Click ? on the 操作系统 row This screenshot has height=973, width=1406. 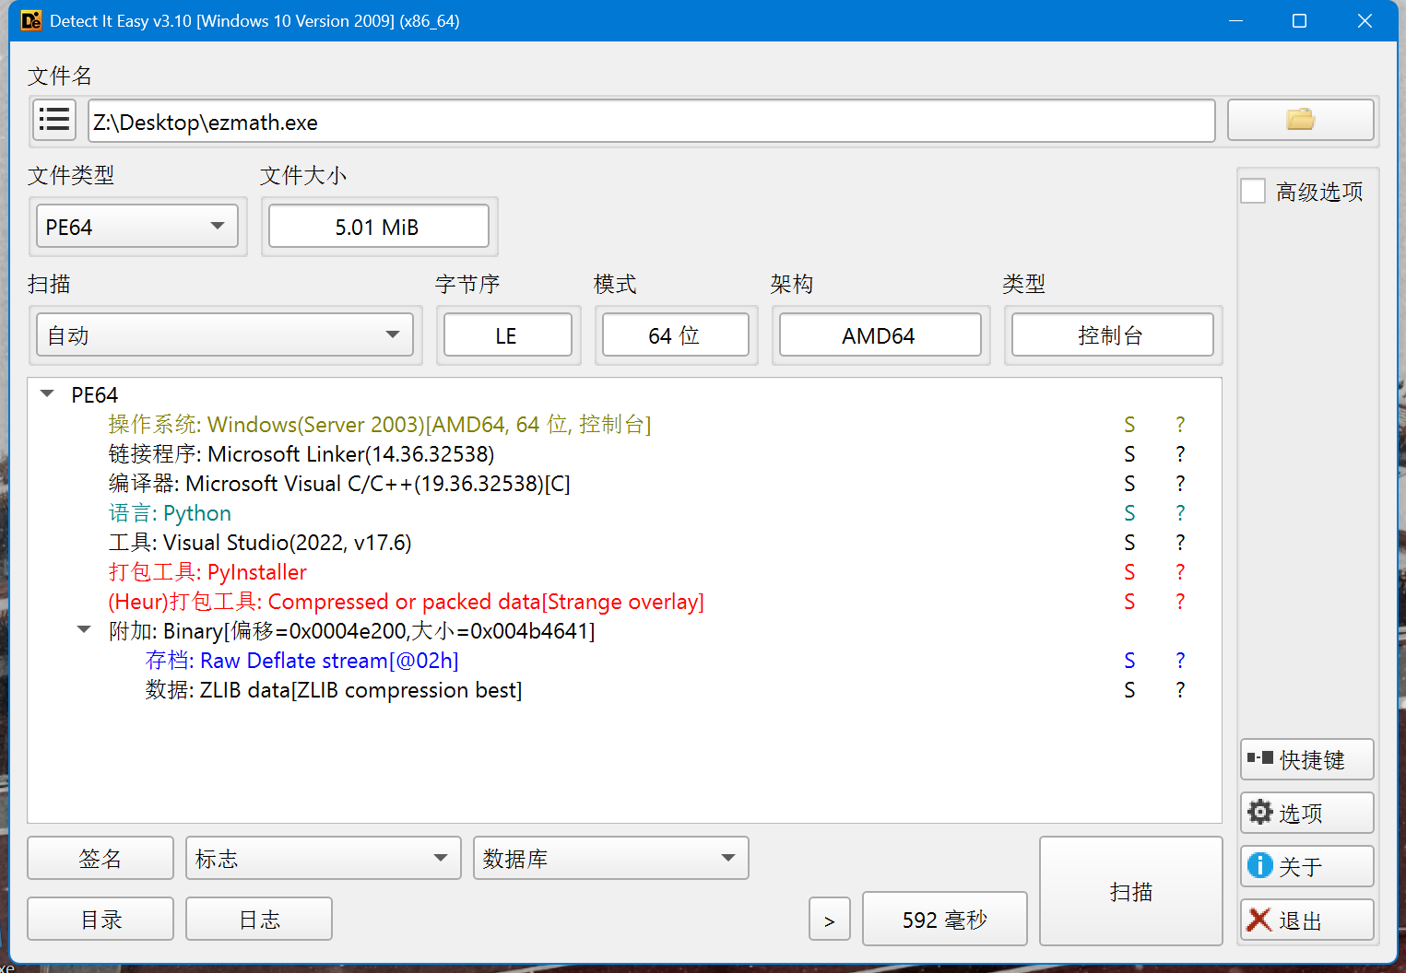pos(1180,425)
